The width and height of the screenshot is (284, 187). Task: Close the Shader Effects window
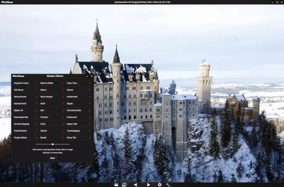click(x=92, y=76)
